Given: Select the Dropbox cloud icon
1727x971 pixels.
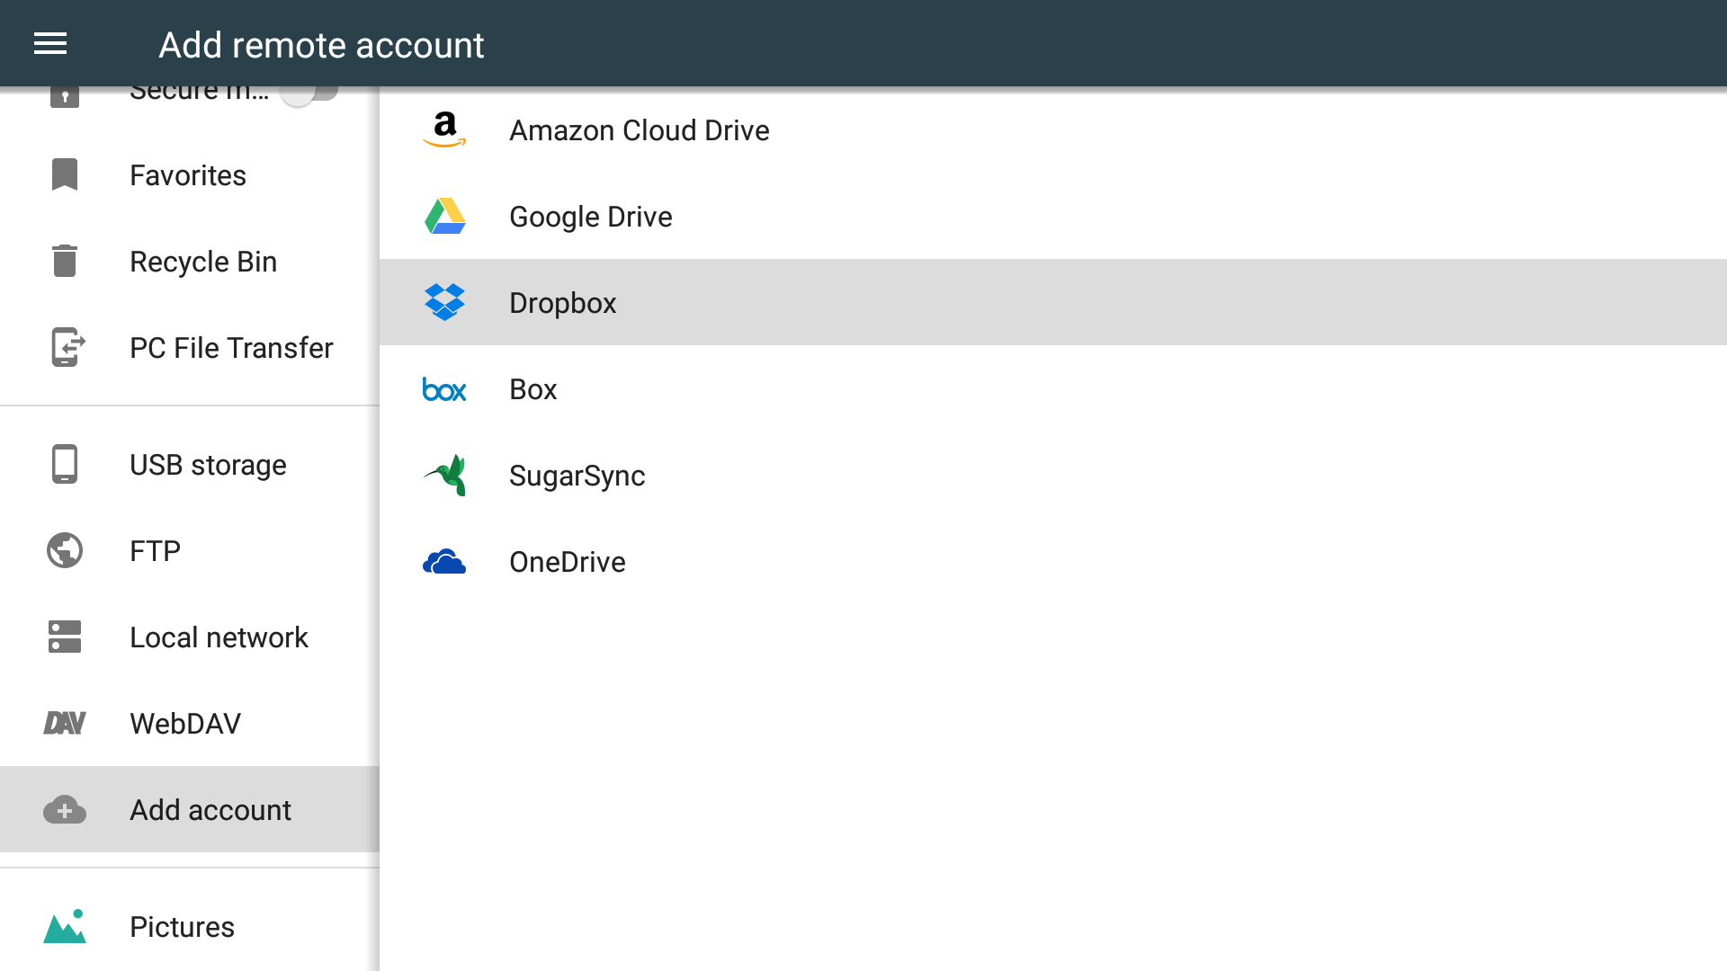Looking at the screenshot, I should pos(444,302).
